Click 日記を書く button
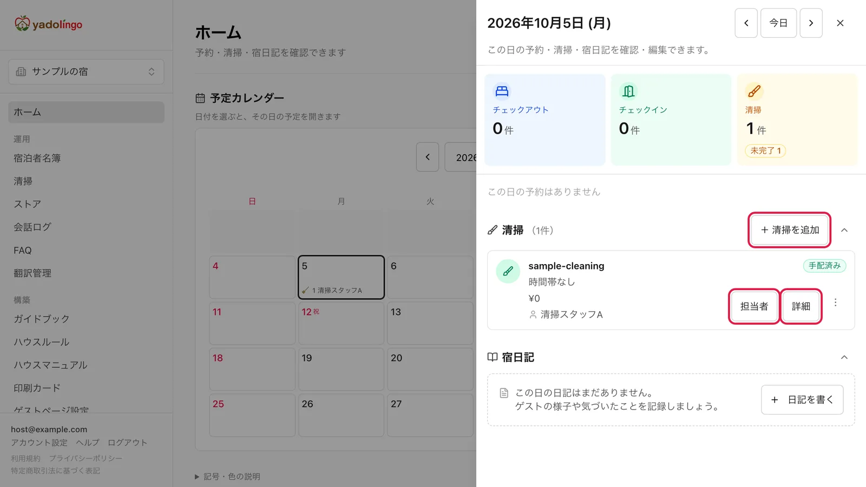This screenshot has height=487, width=866. tap(802, 400)
